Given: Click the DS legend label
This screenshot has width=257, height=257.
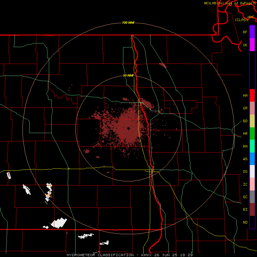Looking at the screenshot, I should coord(245,172).
